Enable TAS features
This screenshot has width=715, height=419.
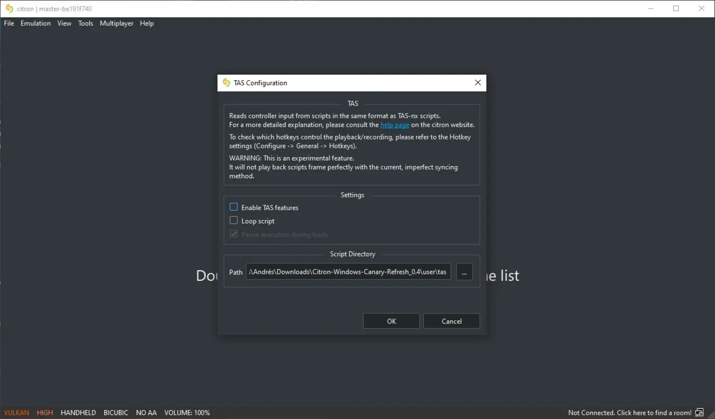coord(233,206)
